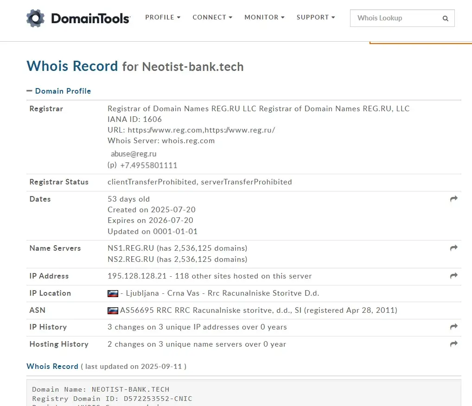Click the Registrar of Domain Names REG.RU text

[x=259, y=108]
